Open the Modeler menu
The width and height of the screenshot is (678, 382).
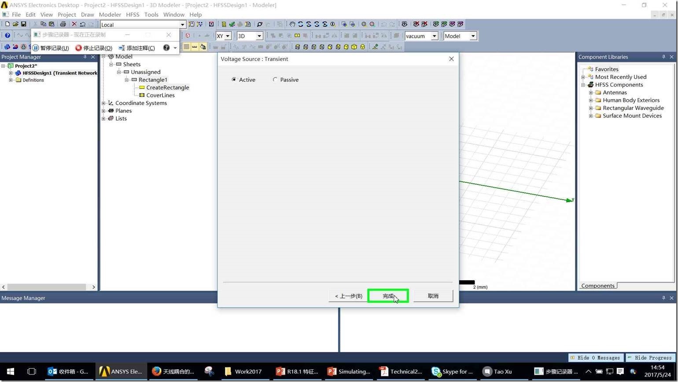(110, 15)
